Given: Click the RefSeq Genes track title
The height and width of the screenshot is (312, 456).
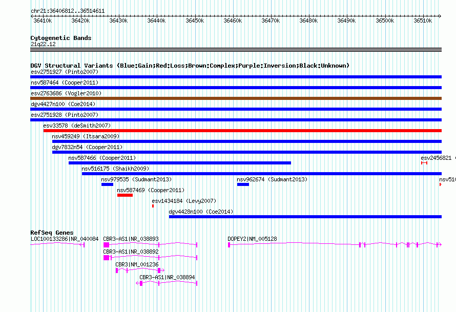Looking at the screenshot, I should (52, 233).
